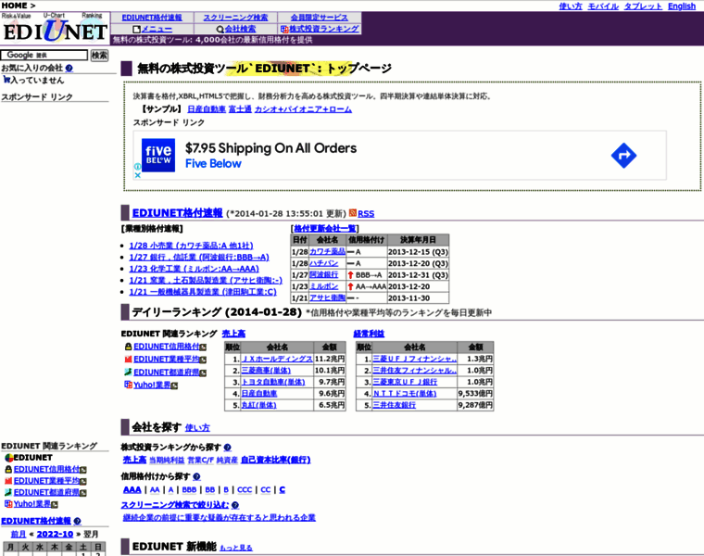
Task: Click the 2013-12-31 (Q3) date cell
Action: (418, 274)
